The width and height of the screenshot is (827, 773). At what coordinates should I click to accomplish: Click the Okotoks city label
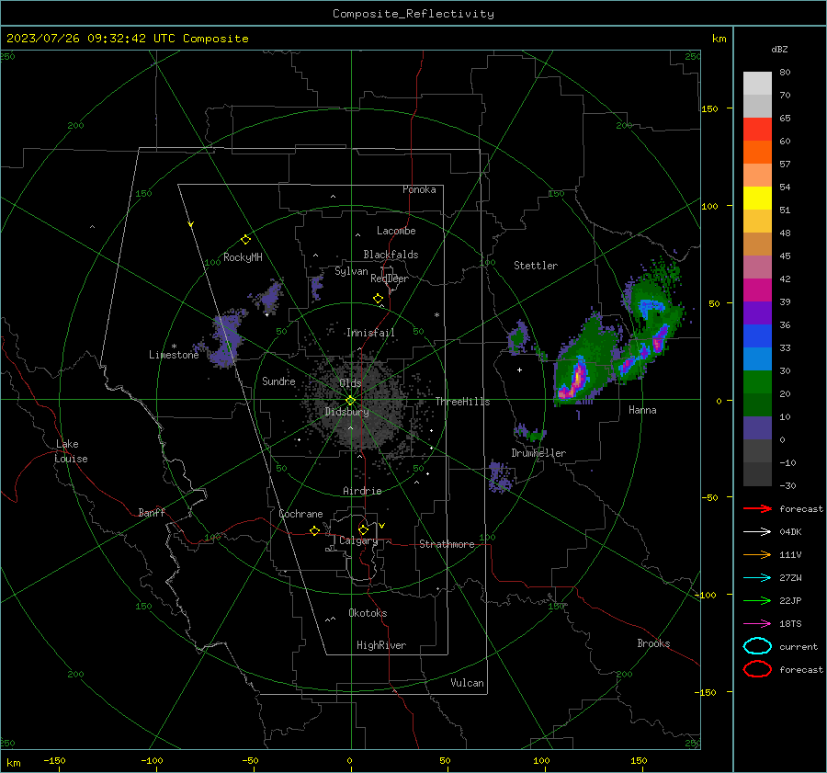(368, 613)
